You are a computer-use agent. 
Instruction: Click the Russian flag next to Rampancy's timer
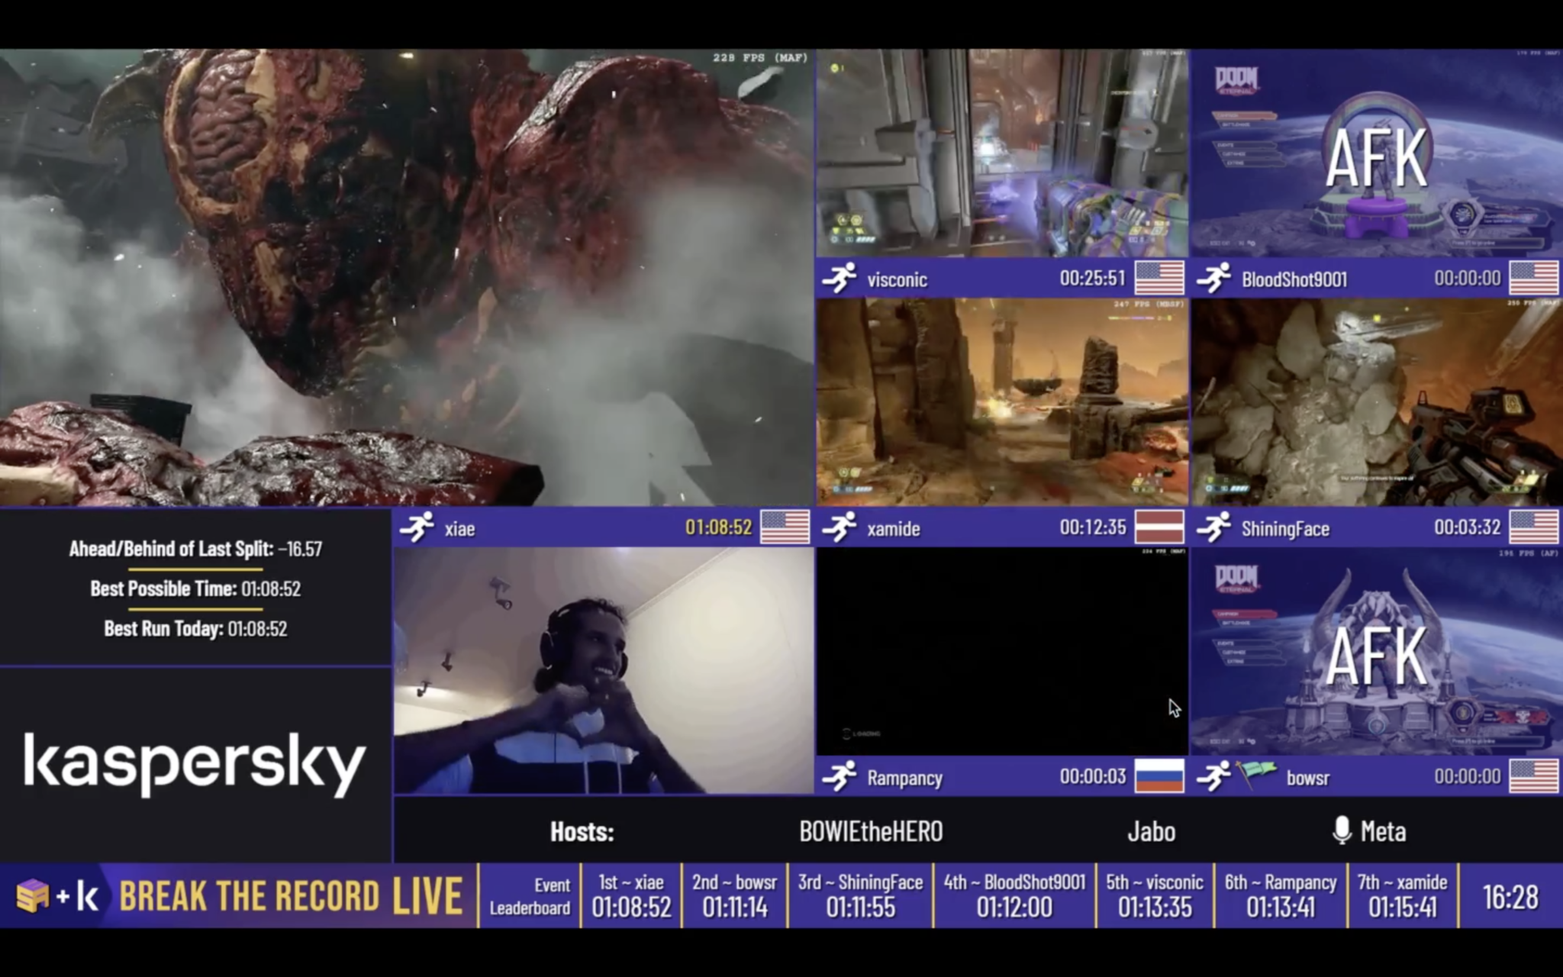tap(1160, 776)
